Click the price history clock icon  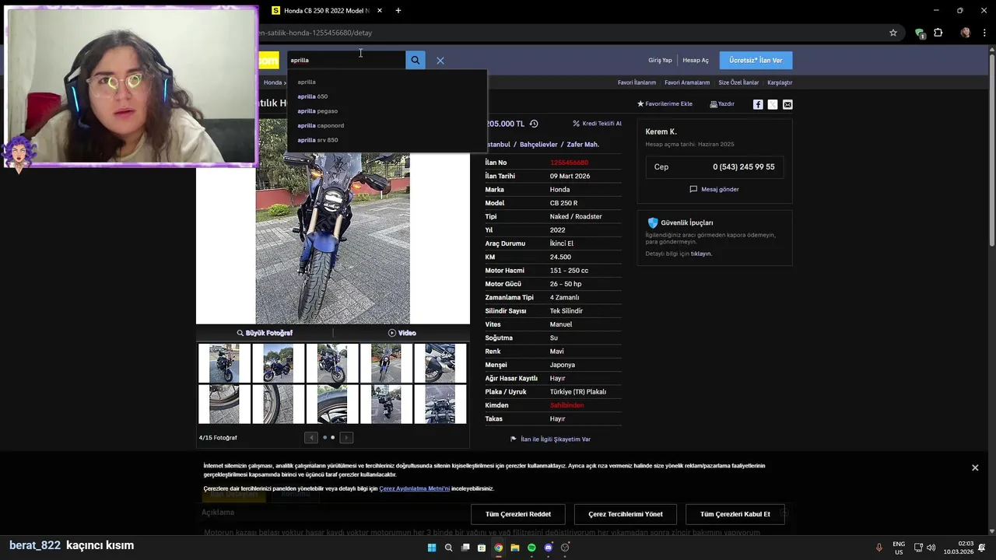pyautogui.click(x=534, y=124)
